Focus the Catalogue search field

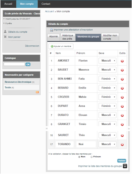[14, 64]
